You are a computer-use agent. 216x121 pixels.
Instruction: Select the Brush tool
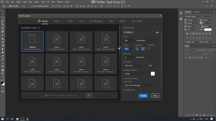coord(2,35)
